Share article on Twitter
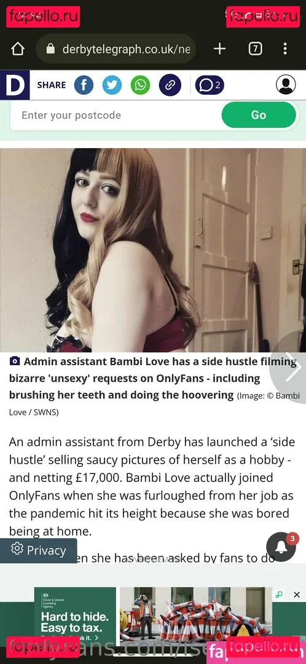 point(112,85)
